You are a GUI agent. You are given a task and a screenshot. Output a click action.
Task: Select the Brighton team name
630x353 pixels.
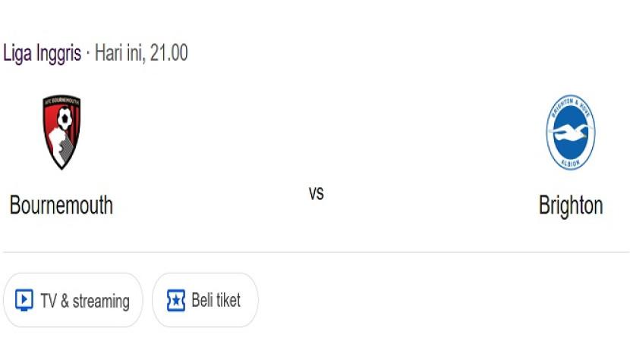tap(570, 205)
